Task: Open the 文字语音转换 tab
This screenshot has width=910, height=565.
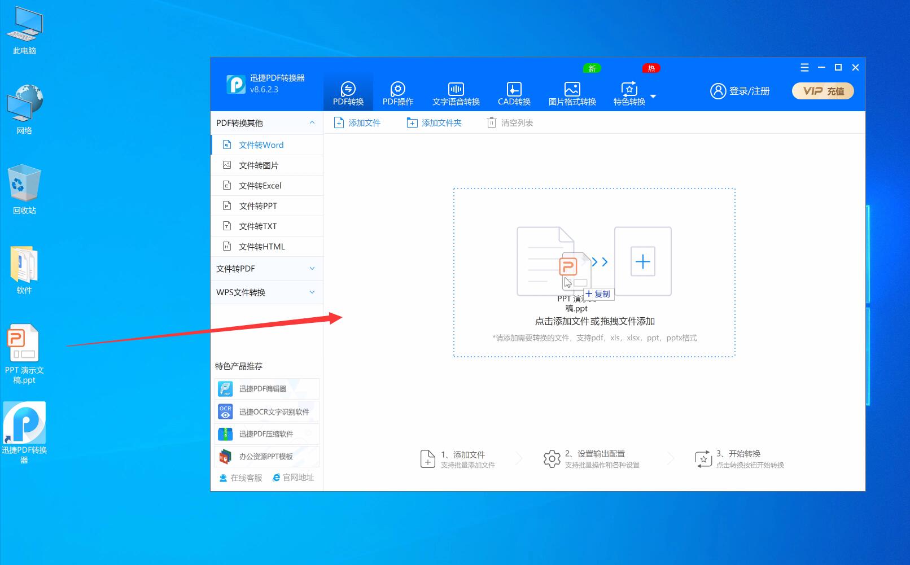Action: tap(456, 94)
